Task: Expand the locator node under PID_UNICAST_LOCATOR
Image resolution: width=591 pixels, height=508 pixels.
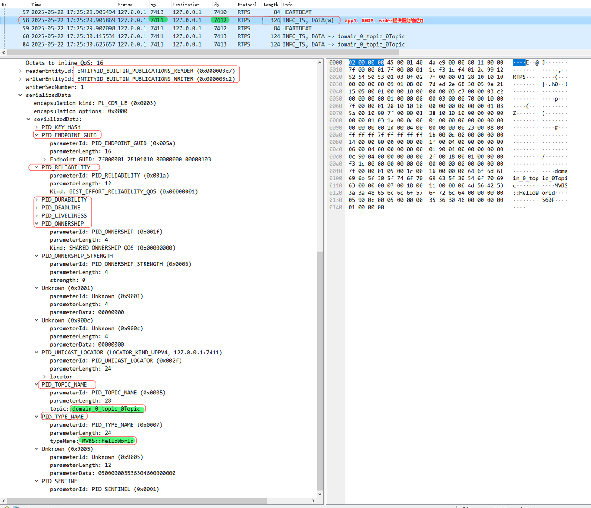Action: 44,377
